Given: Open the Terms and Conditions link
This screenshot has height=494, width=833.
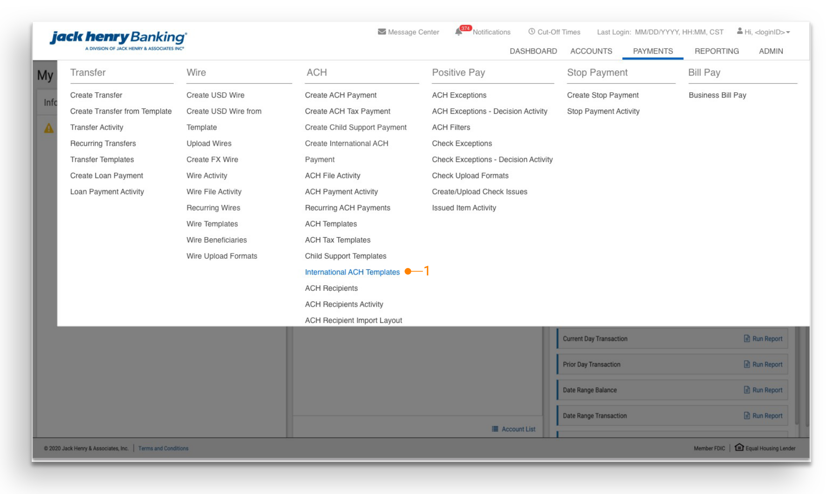Looking at the screenshot, I should (163, 448).
